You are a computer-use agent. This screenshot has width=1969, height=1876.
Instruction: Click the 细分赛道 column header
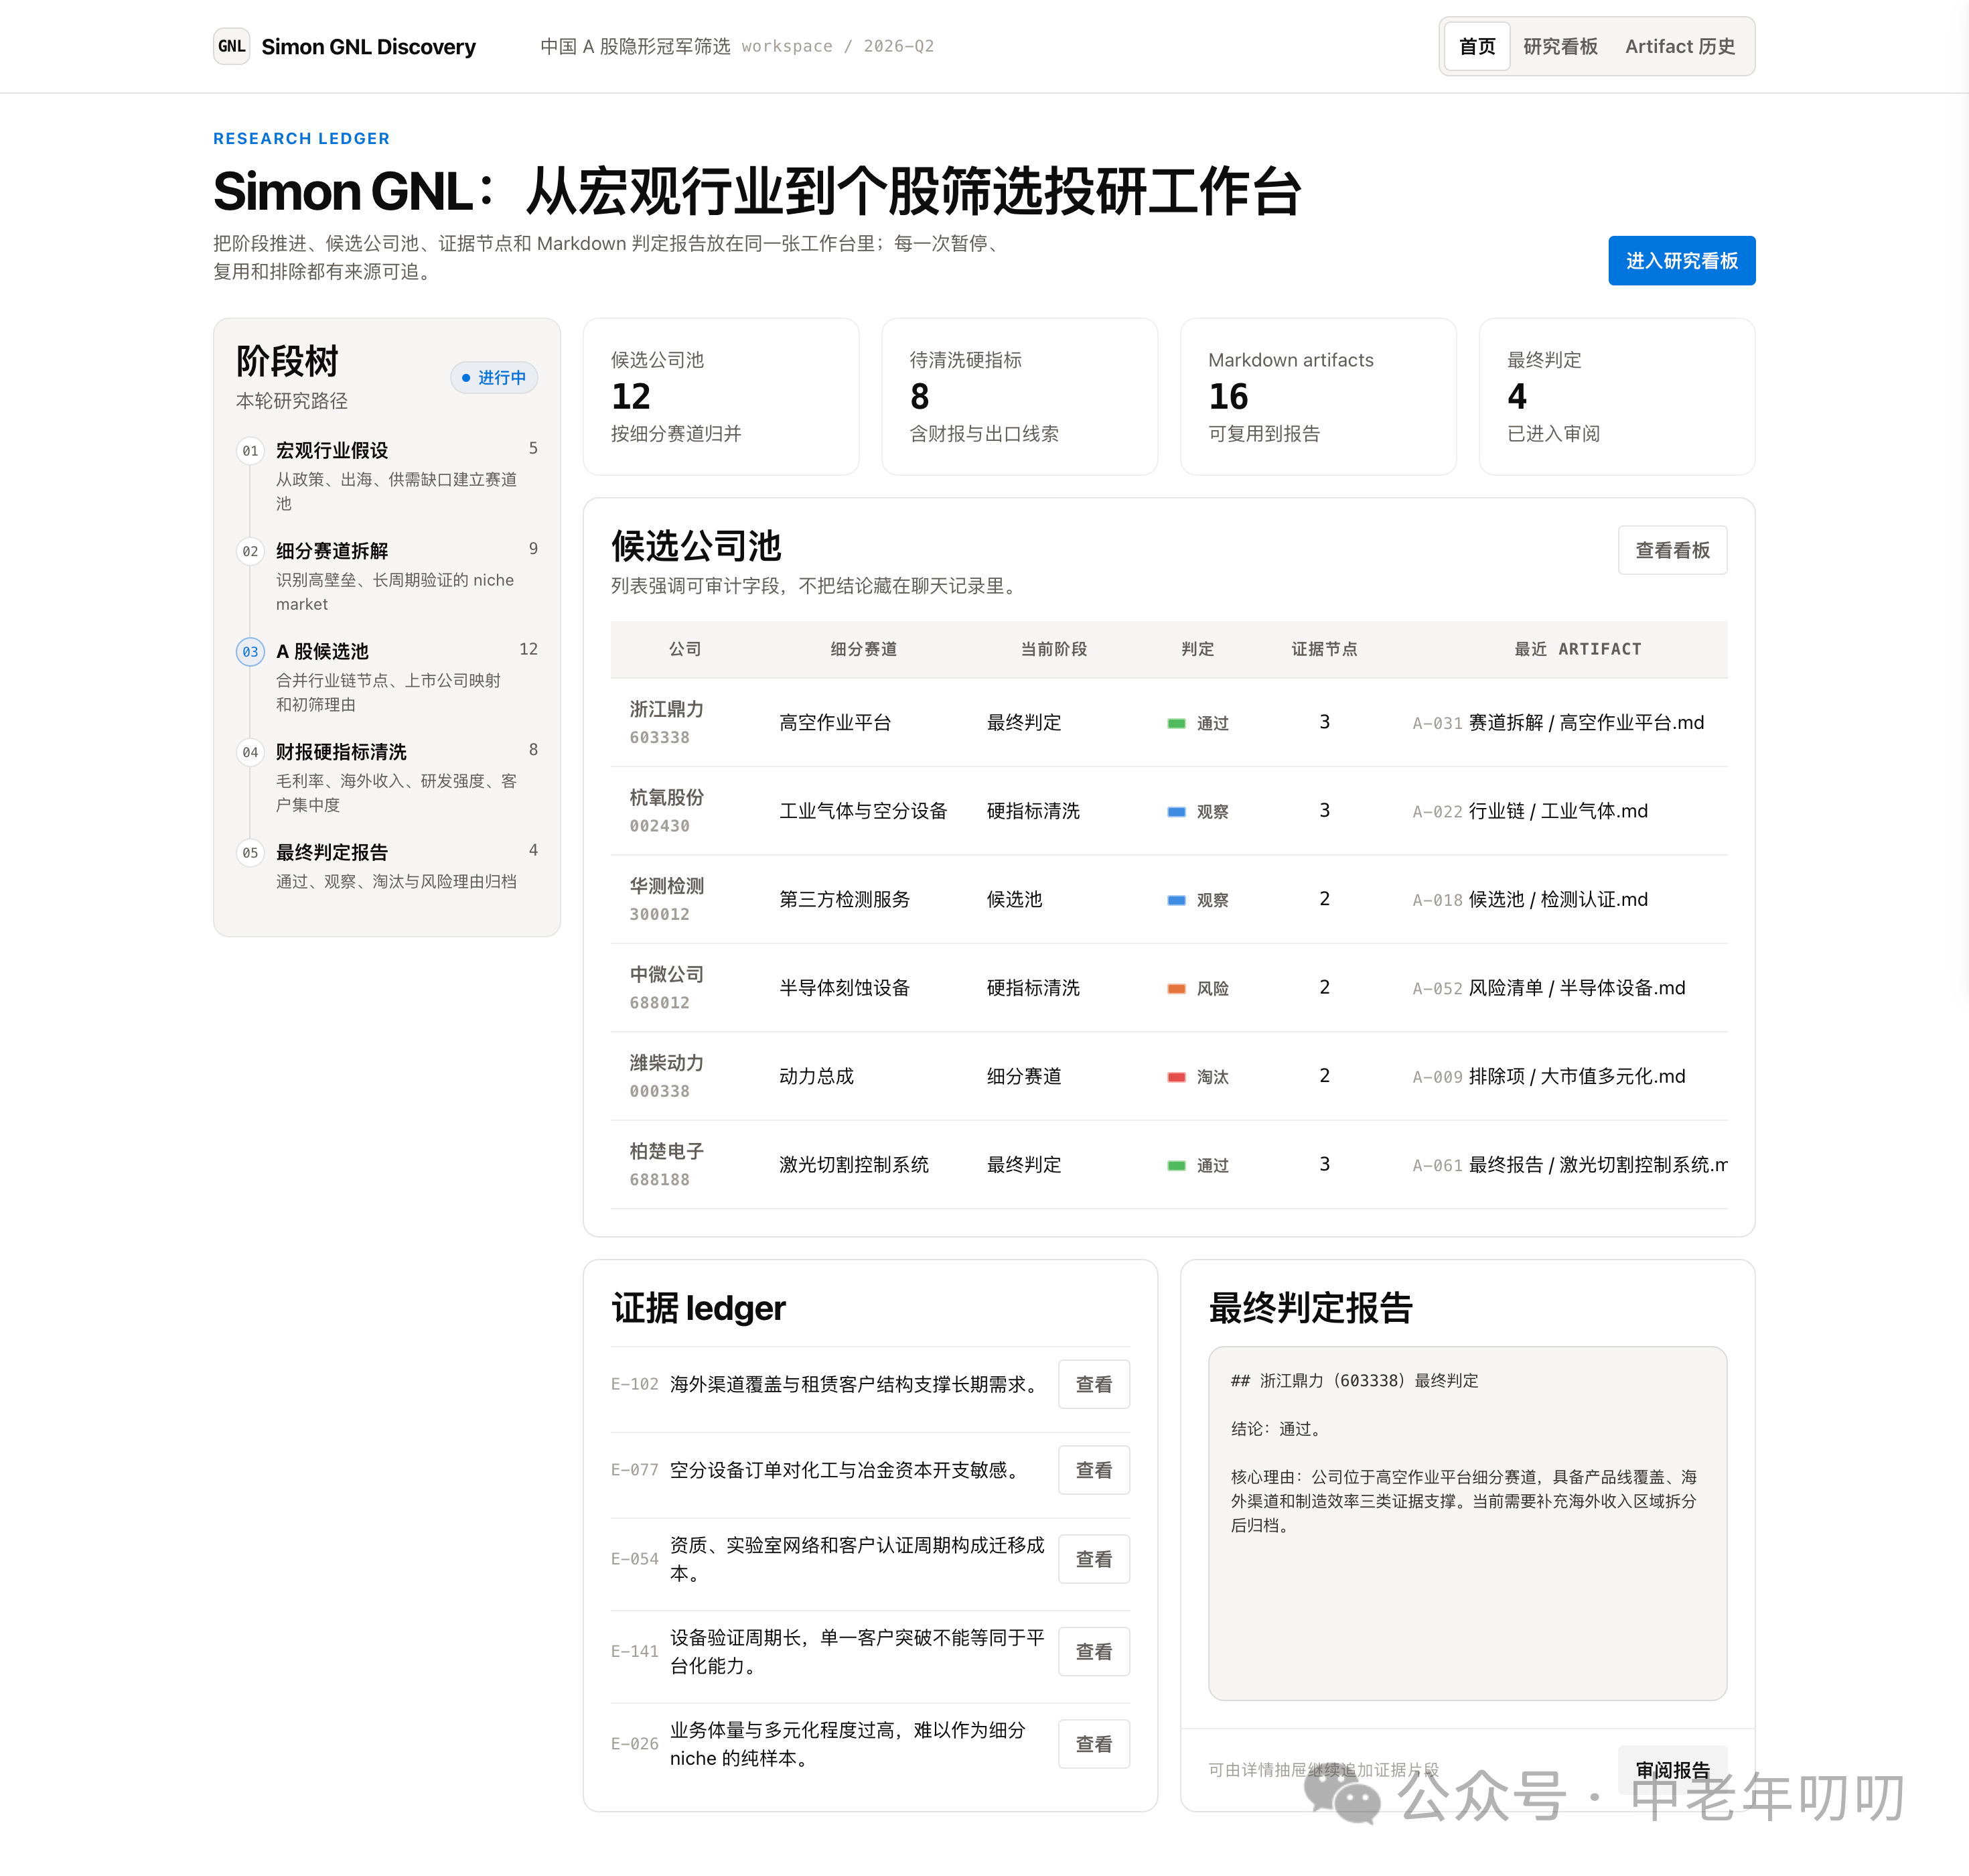[x=863, y=649]
